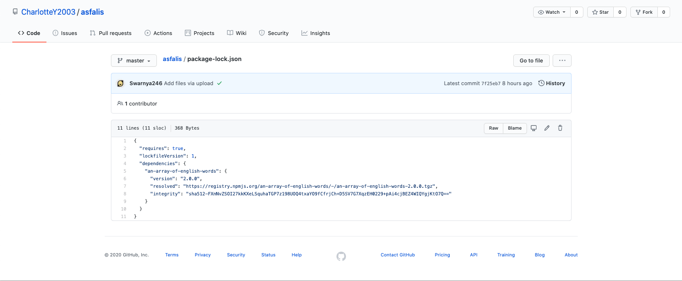
Task: Click the green commit status checkmark
Action: 219,83
